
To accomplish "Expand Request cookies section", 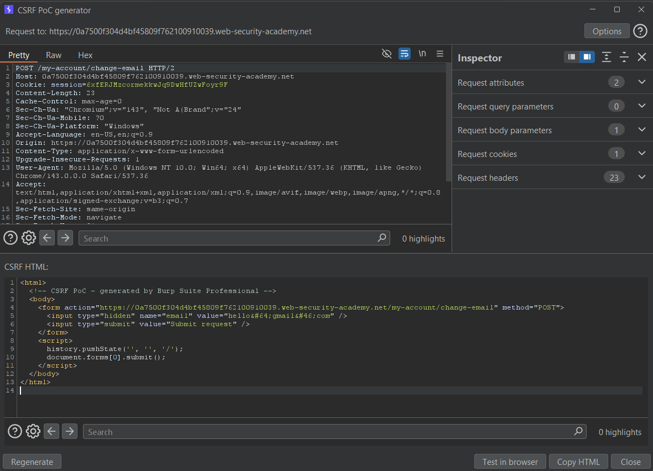I will click(x=552, y=154).
